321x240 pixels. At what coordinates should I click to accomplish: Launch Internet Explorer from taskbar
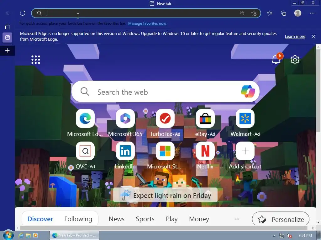[21, 235]
